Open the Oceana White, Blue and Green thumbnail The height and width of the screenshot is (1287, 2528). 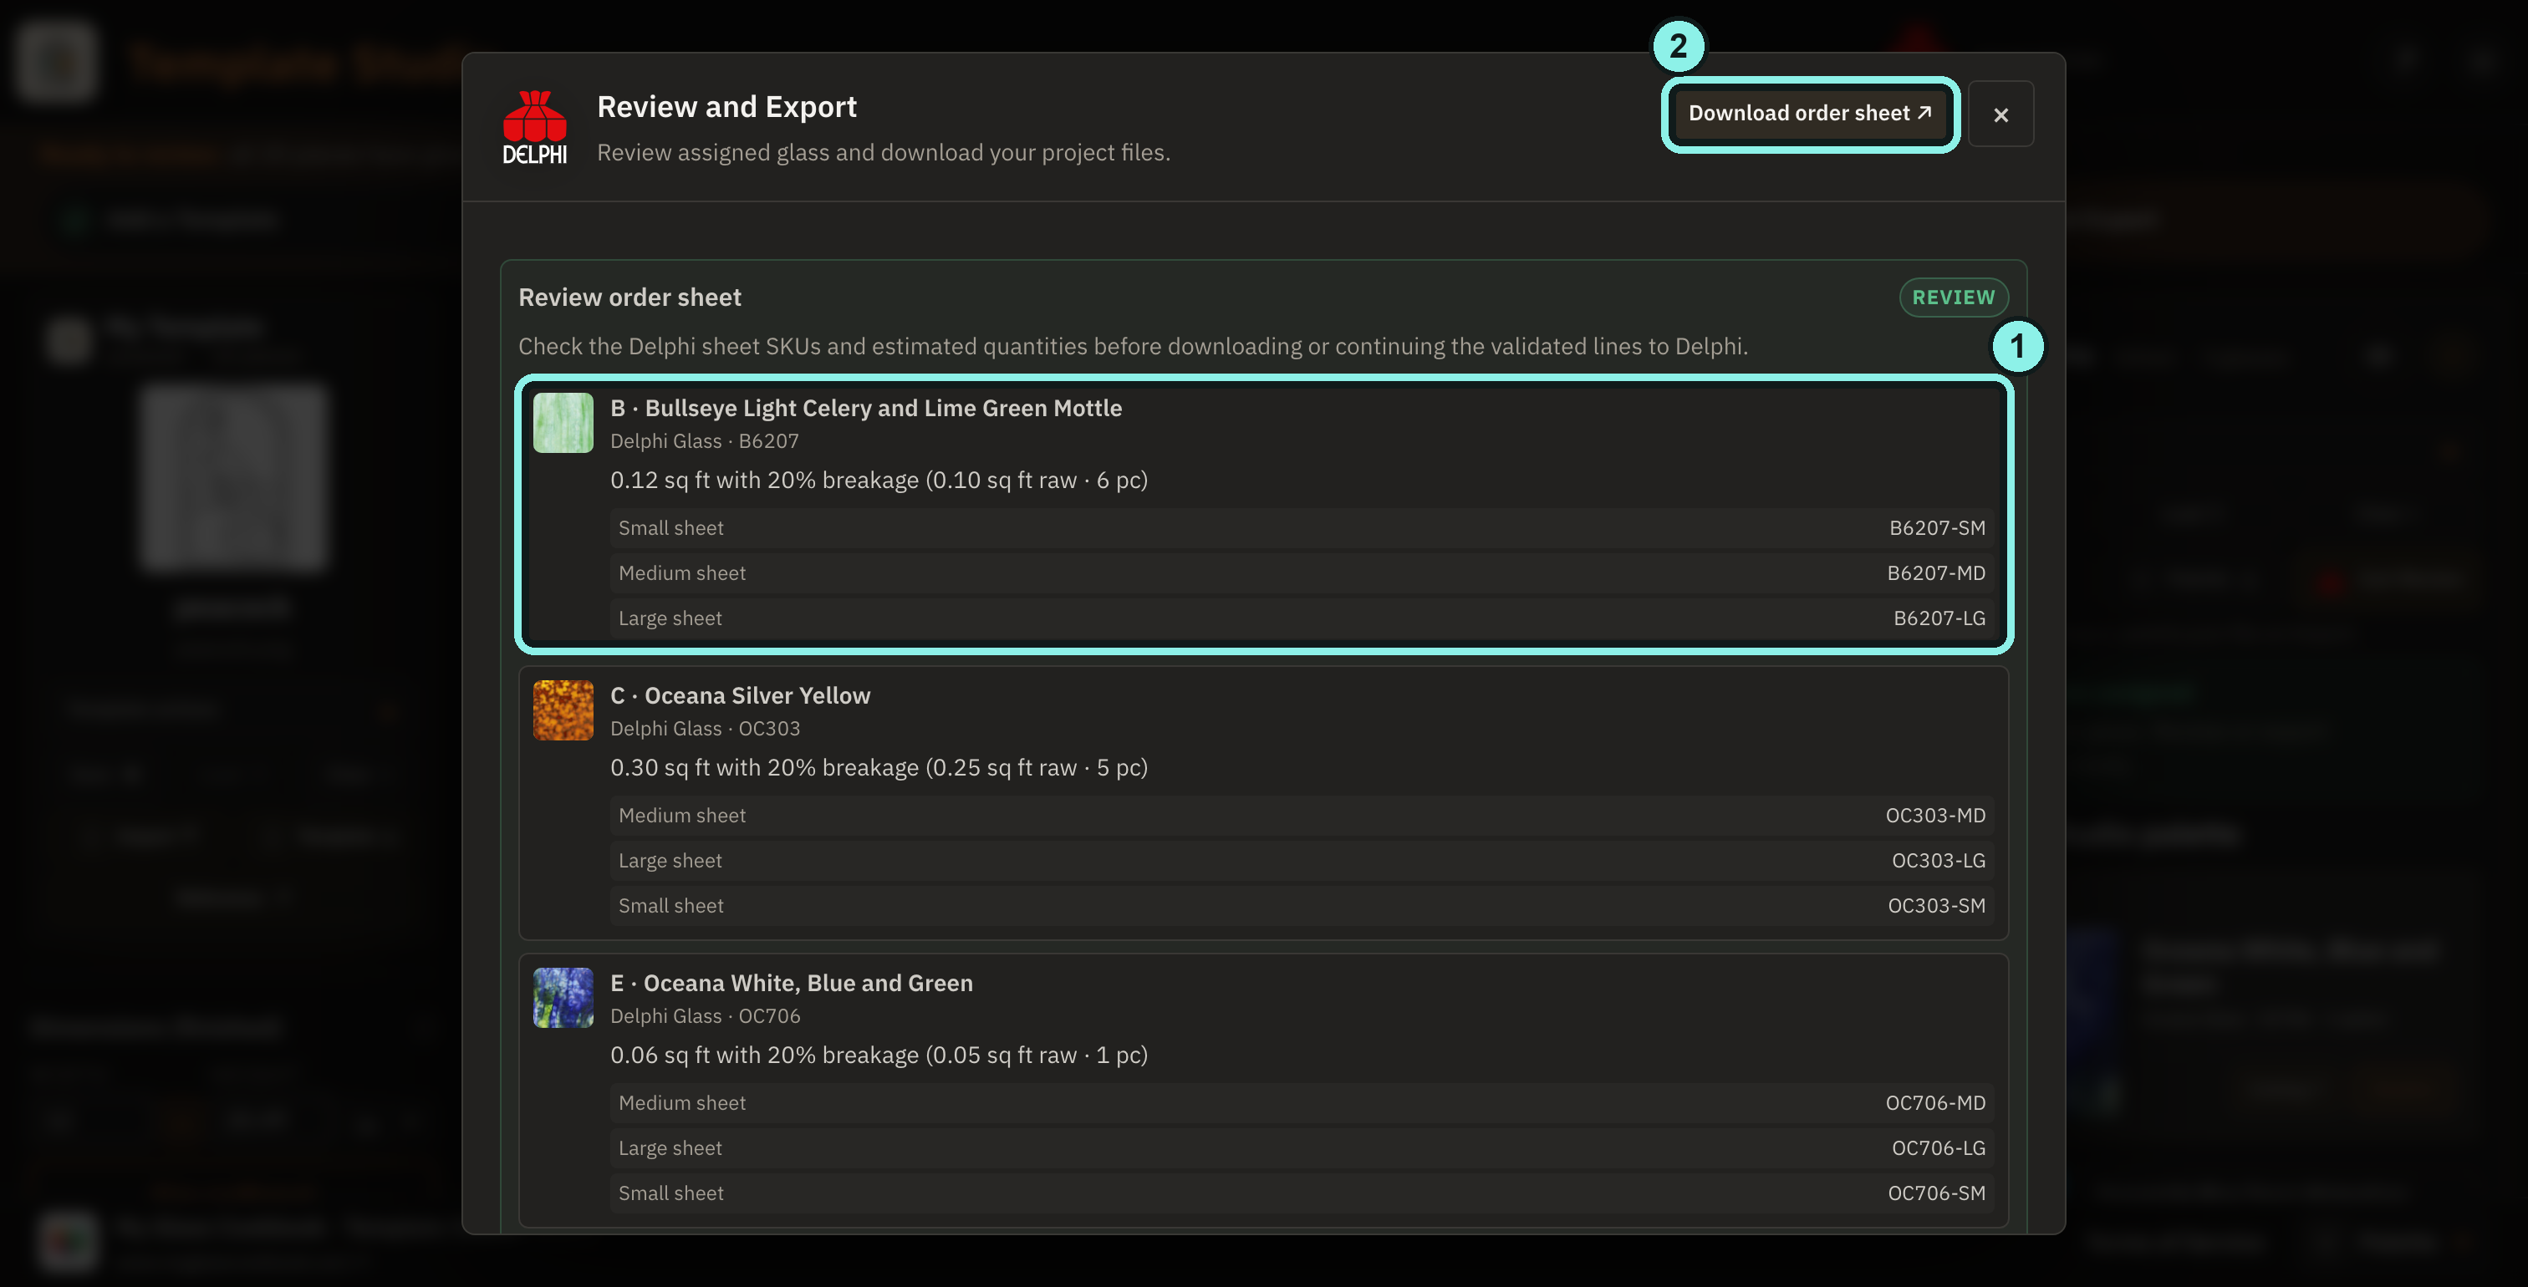pyautogui.click(x=563, y=998)
